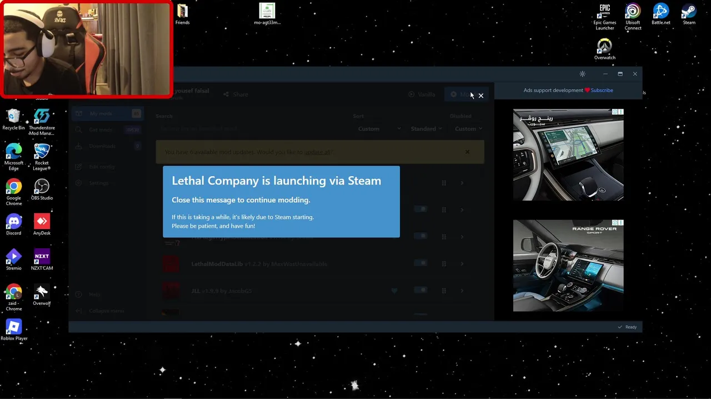Open the Microsoft Edge desktop icon

coord(14,157)
